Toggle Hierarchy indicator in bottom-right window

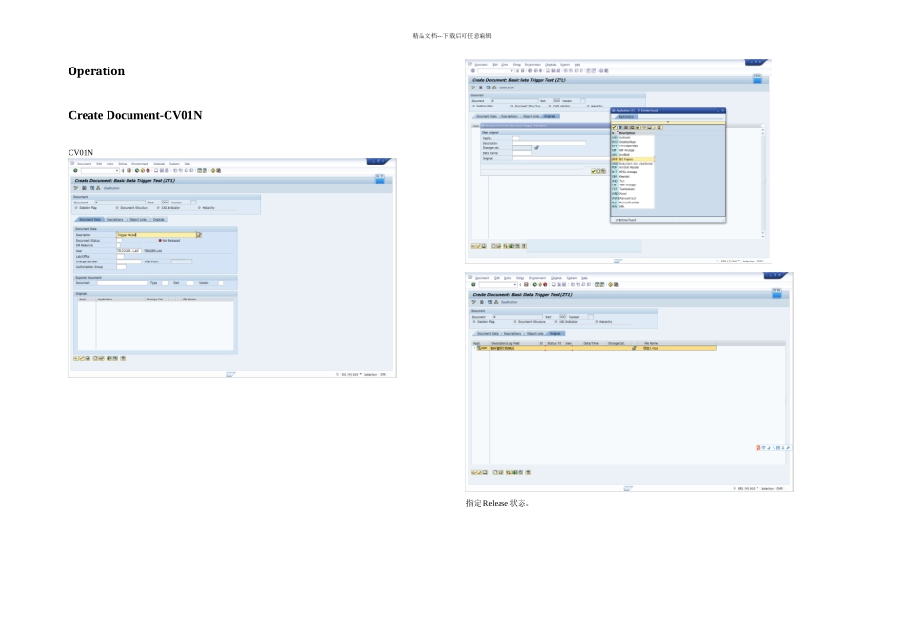point(596,322)
